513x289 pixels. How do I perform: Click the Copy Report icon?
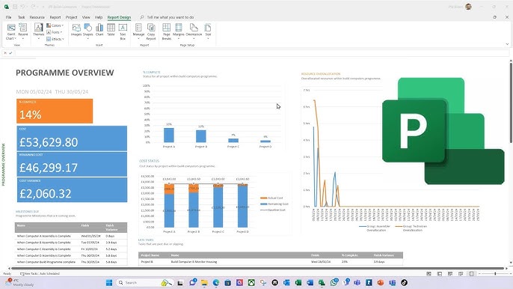tap(151, 31)
